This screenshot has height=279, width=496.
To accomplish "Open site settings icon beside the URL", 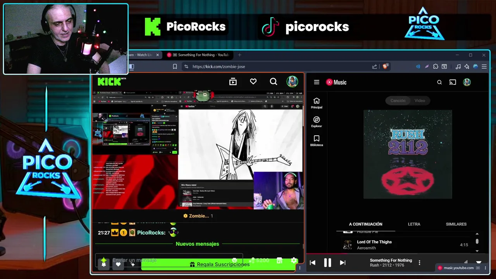I will tap(186, 67).
